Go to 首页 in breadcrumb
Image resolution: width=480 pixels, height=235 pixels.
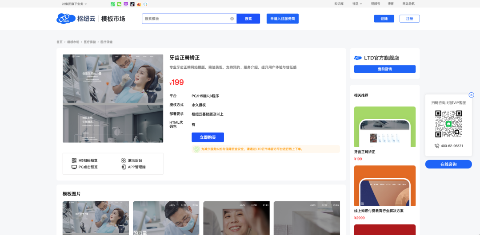click(x=60, y=42)
